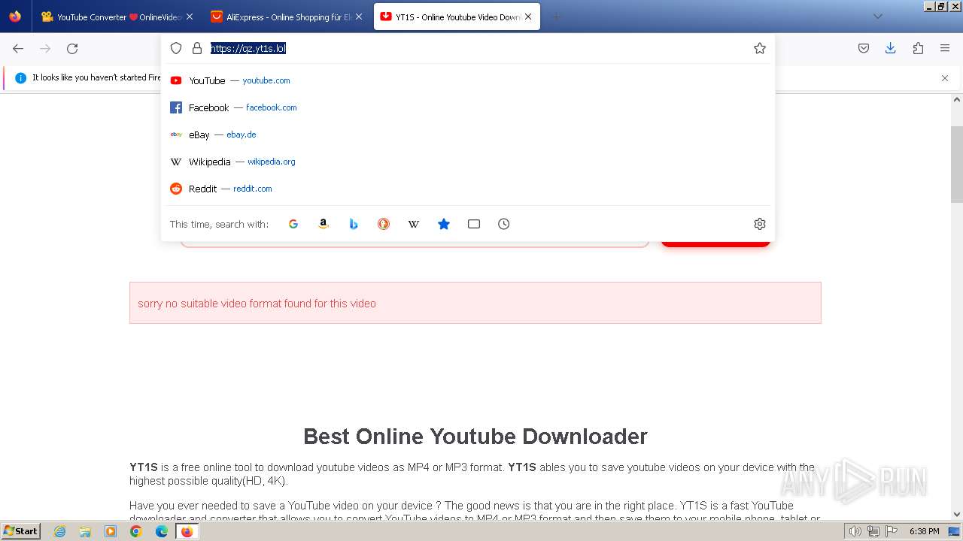Click error text 'sorry no suitable video format'
The height and width of the screenshot is (541, 963).
257,304
